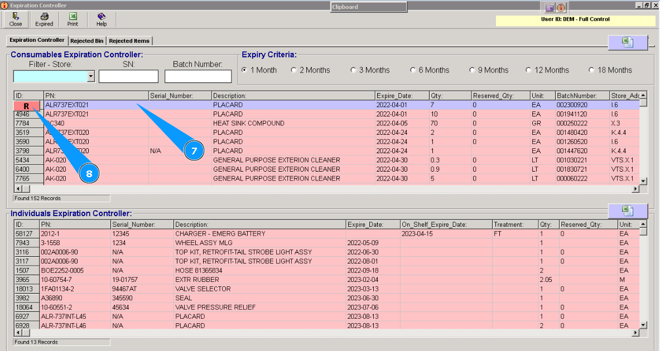Click the orange info icon in the title bar
Viewport: 660px width, 351px height.
click(x=561, y=7)
